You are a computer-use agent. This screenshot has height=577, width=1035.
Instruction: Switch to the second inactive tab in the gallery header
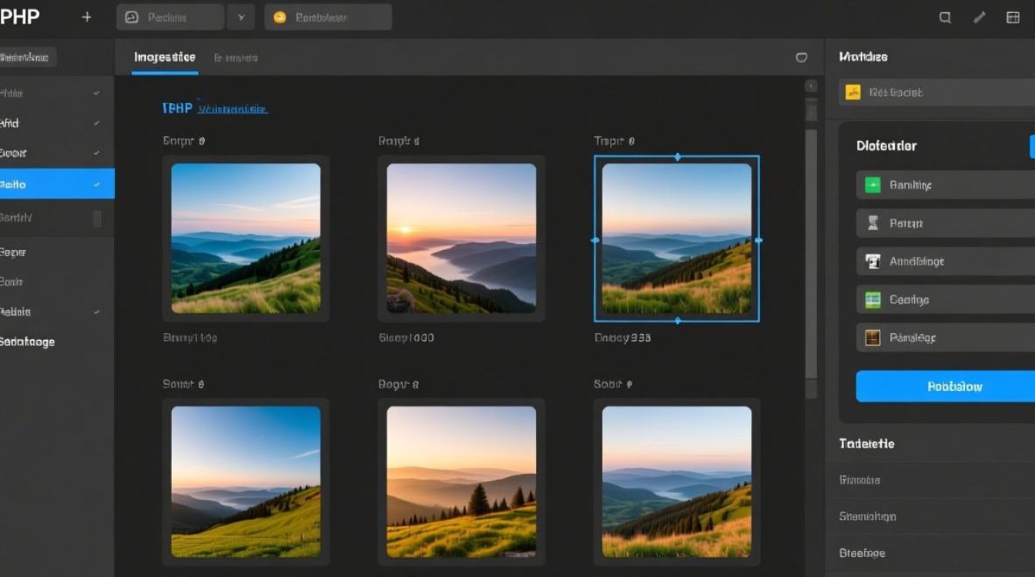click(236, 58)
